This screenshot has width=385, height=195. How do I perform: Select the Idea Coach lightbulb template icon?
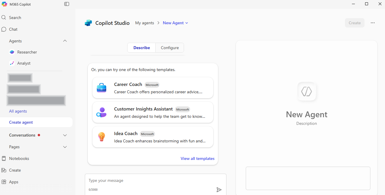pos(102,137)
